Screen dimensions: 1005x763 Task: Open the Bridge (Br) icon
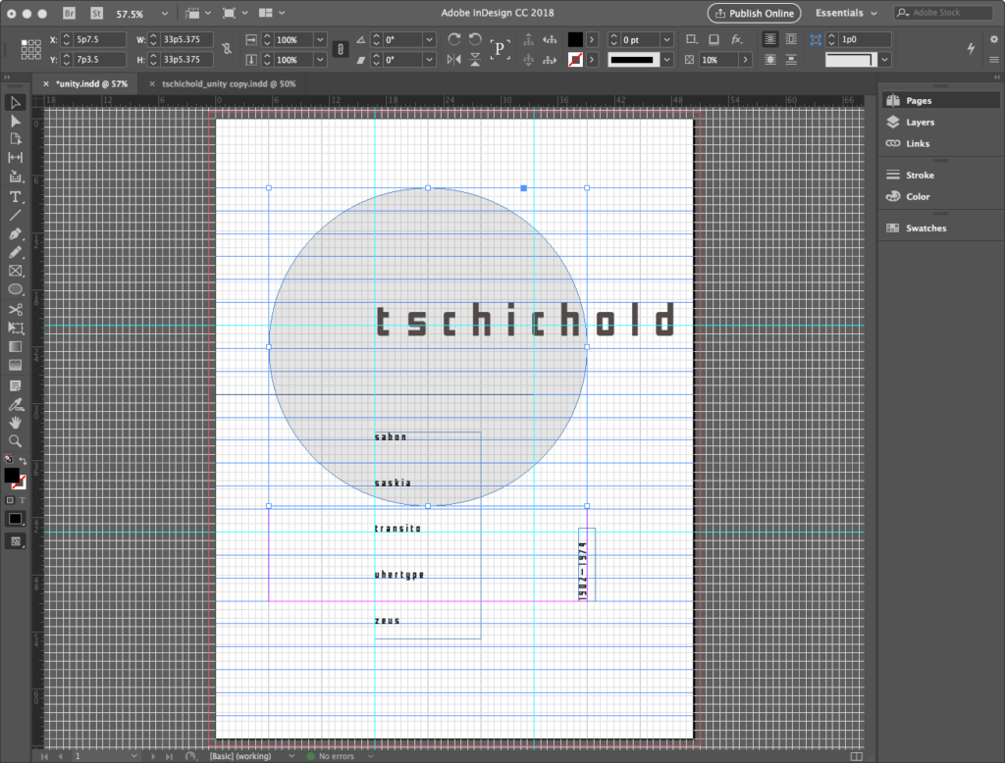tap(70, 14)
